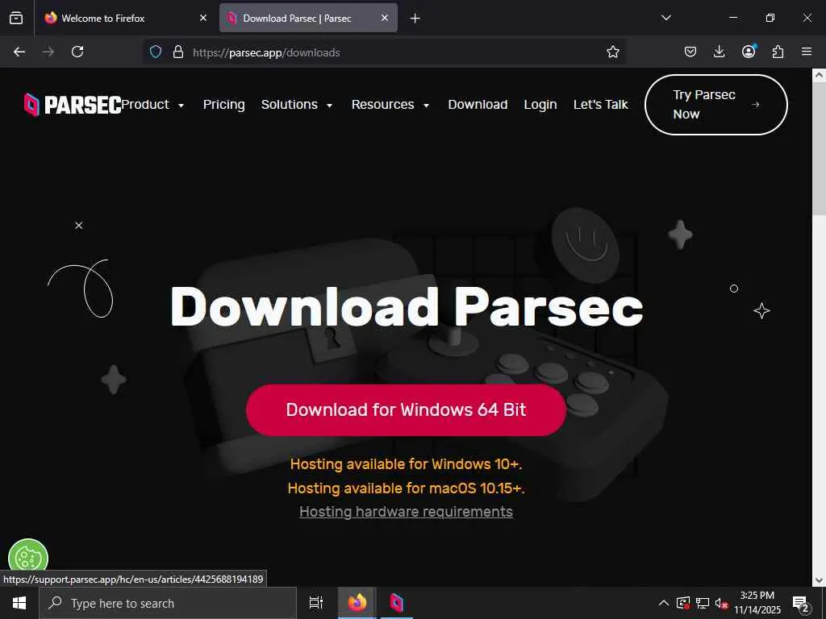Open the tracking protection shield
Image resolution: width=826 pixels, height=619 pixels.
156,52
